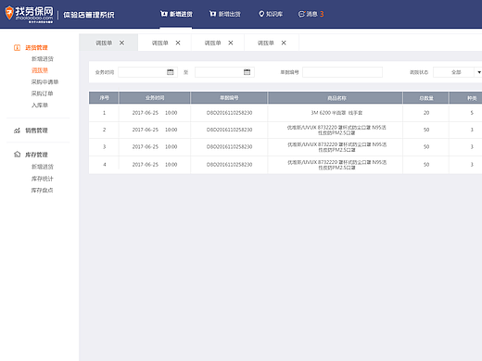Click the product name in row 2
The height and width of the screenshot is (361, 482).
(x=336, y=130)
